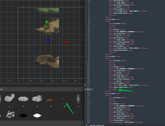The height and width of the screenshot is (126, 165).
Task: Click the red X-axis move gizmo arrow
Action: click(67, 42)
